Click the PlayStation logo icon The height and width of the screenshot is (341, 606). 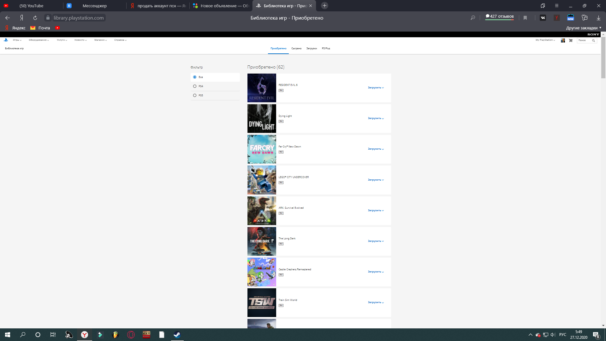[6, 40]
